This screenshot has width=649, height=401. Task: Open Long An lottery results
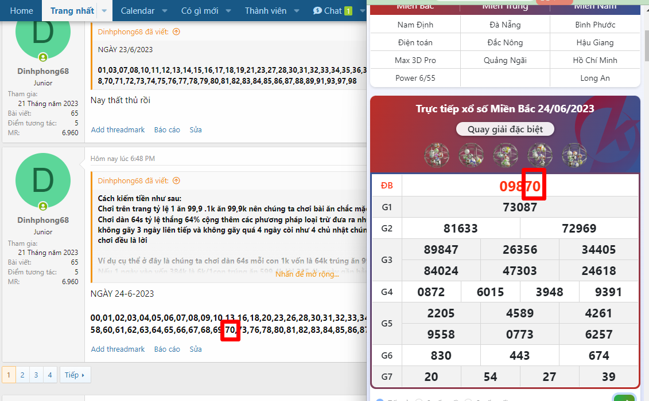point(595,78)
